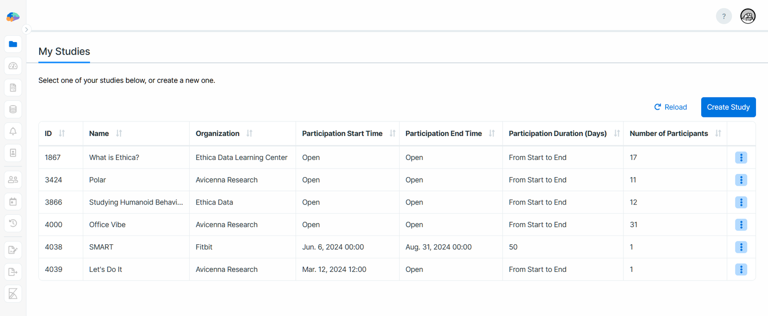This screenshot has height=316, width=768.
Task: Reload the studies list
Action: pyautogui.click(x=671, y=107)
